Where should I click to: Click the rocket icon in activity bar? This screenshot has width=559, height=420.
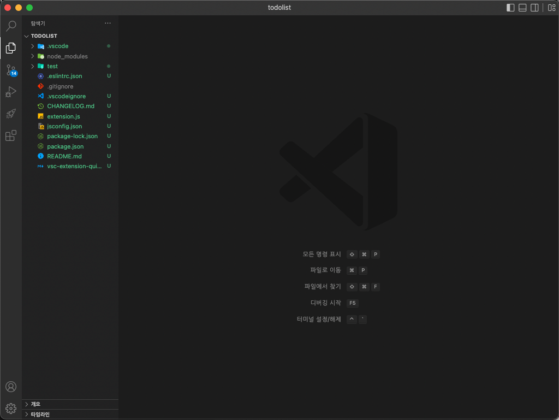click(11, 114)
